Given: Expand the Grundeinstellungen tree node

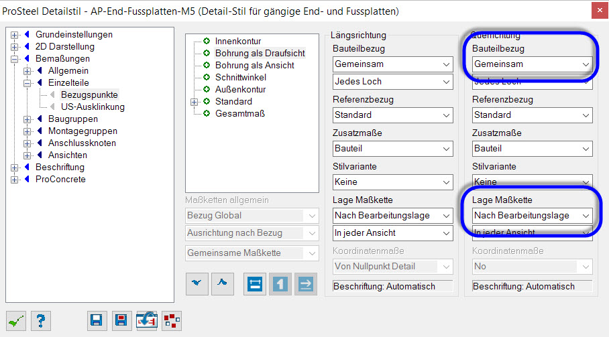Looking at the screenshot, I should click(x=14, y=35).
